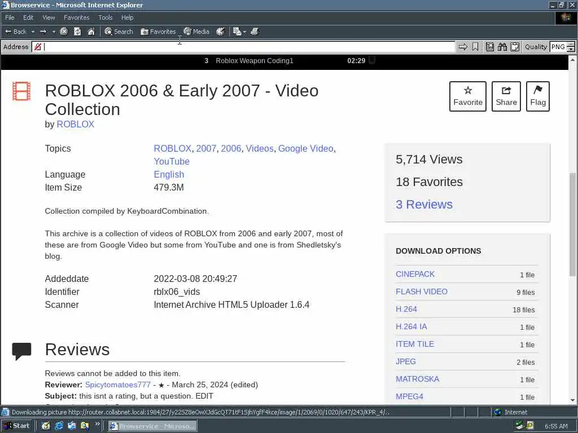Open the English language link
This screenshot has height=433, width=578.
click(169, 174)
